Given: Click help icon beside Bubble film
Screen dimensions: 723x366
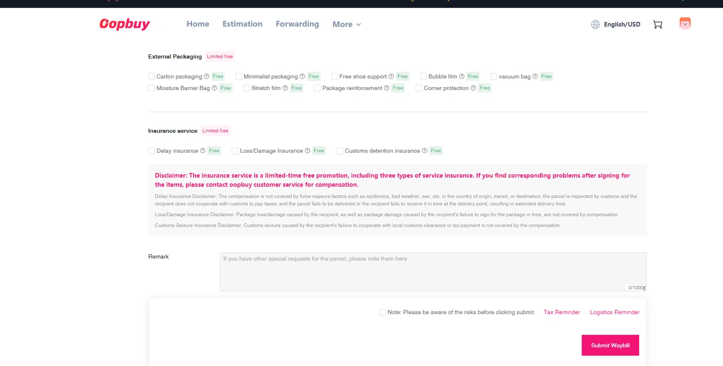Looking at the screenshot, I should 462,76.
